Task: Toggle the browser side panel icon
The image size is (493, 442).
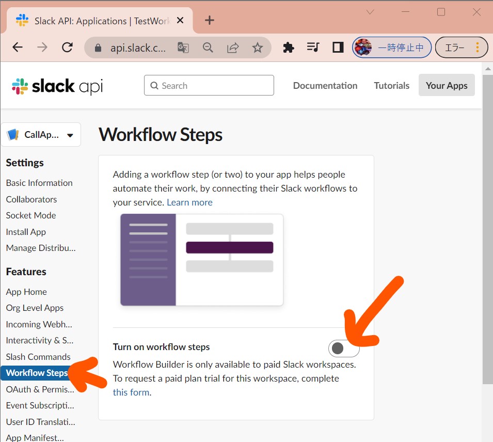Action: [338, 48]
